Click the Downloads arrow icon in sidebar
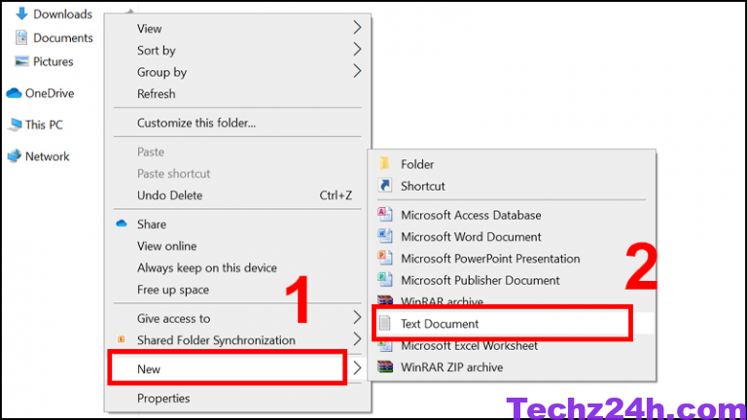The image size is (747, 420). (21, 14)
